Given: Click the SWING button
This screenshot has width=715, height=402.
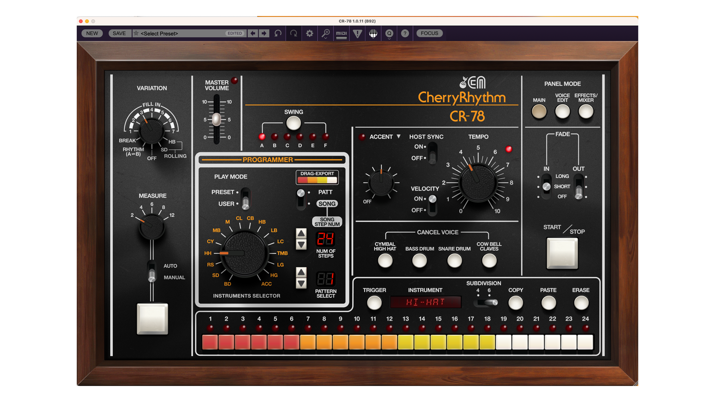Looking at the screenshot, I should click(293, 123).
